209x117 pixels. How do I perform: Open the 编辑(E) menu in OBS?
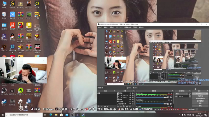point(106,27)
